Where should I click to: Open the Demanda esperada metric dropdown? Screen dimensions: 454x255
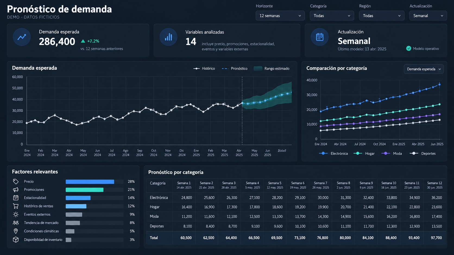click(x=424, y=69)
